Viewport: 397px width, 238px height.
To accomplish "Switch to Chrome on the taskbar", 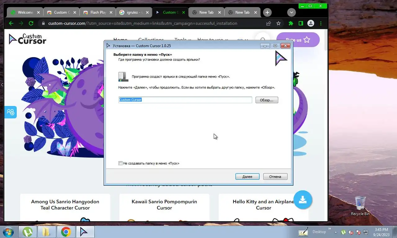I will 66,232.
